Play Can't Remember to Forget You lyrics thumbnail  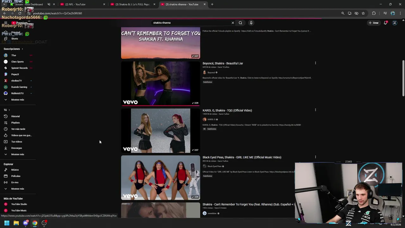[160, 43]
